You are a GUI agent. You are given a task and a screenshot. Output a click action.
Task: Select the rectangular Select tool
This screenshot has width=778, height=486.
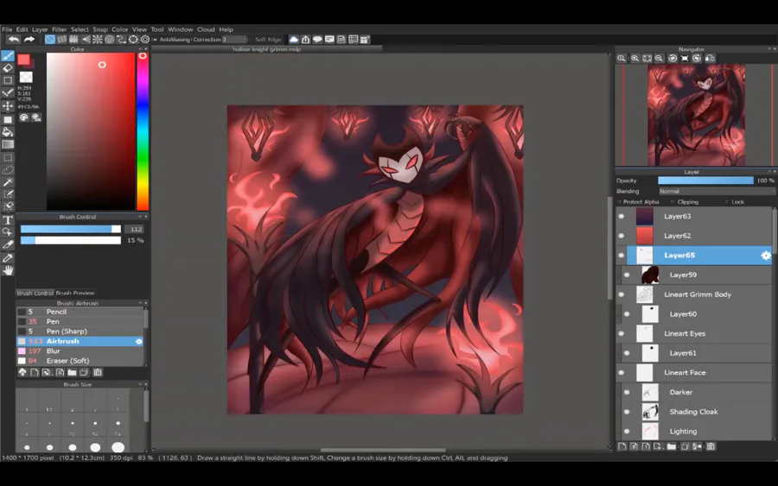[8, 158]
